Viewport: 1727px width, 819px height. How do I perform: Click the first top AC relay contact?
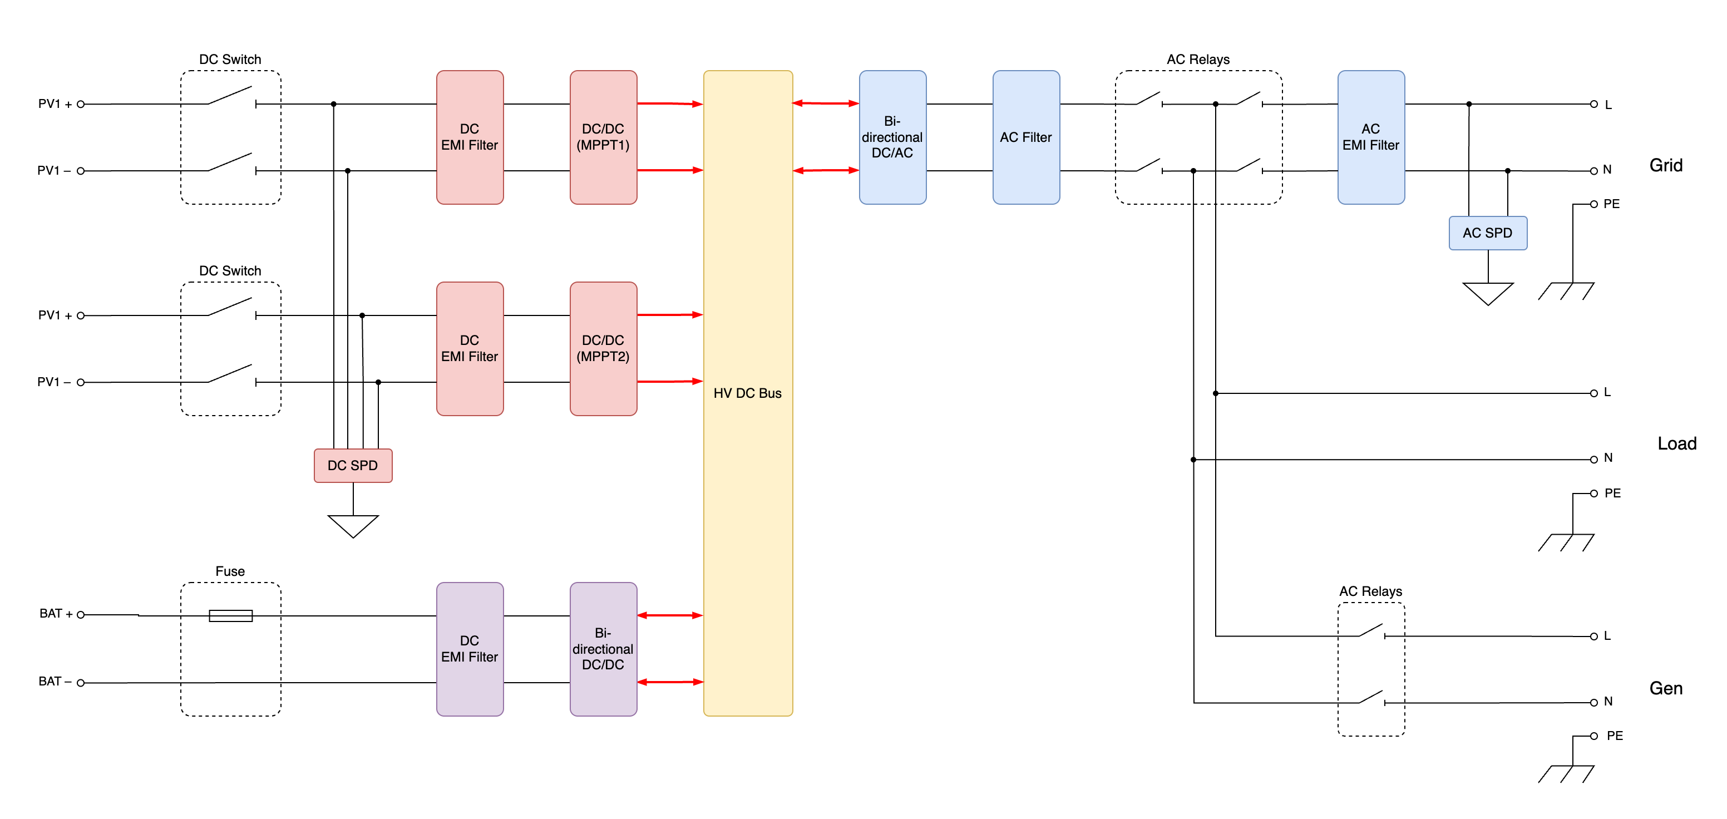[x=1150, y=98]
